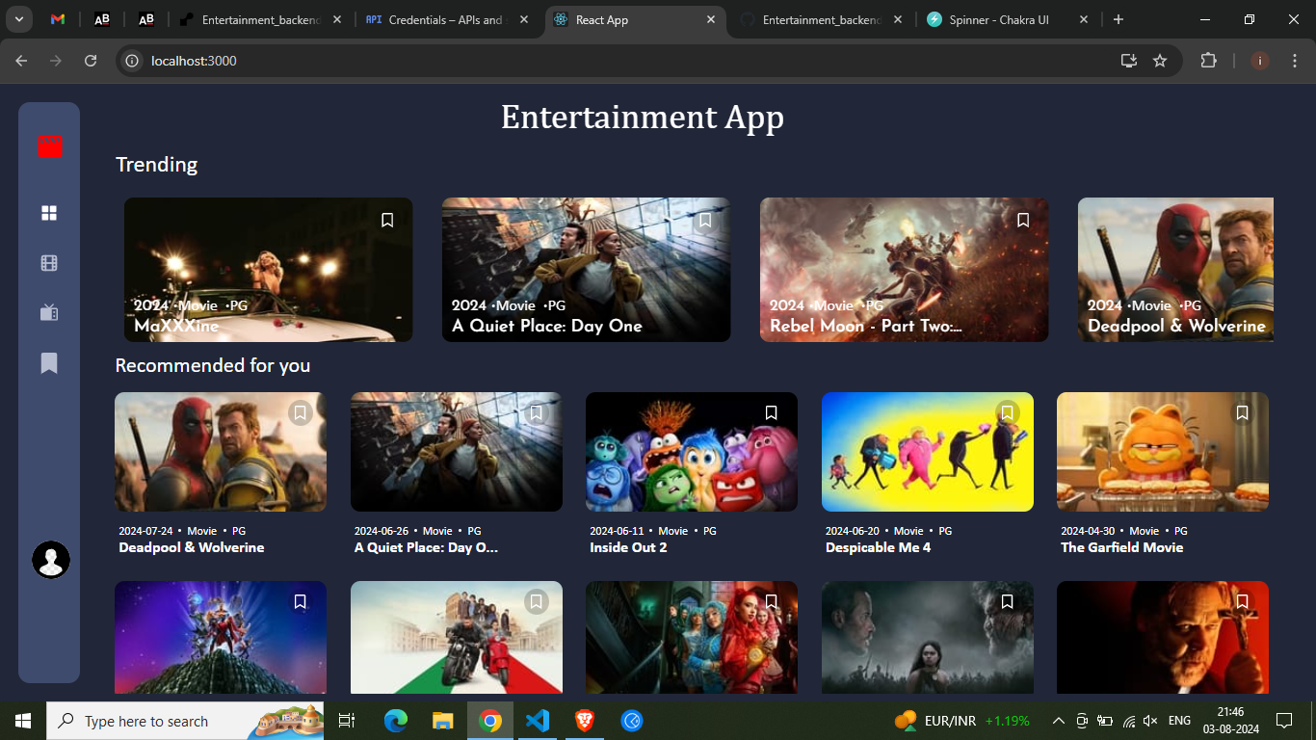The image size is (1316, 740).
Task: Switch to Gmail browser tab
Action: [58, 19]
